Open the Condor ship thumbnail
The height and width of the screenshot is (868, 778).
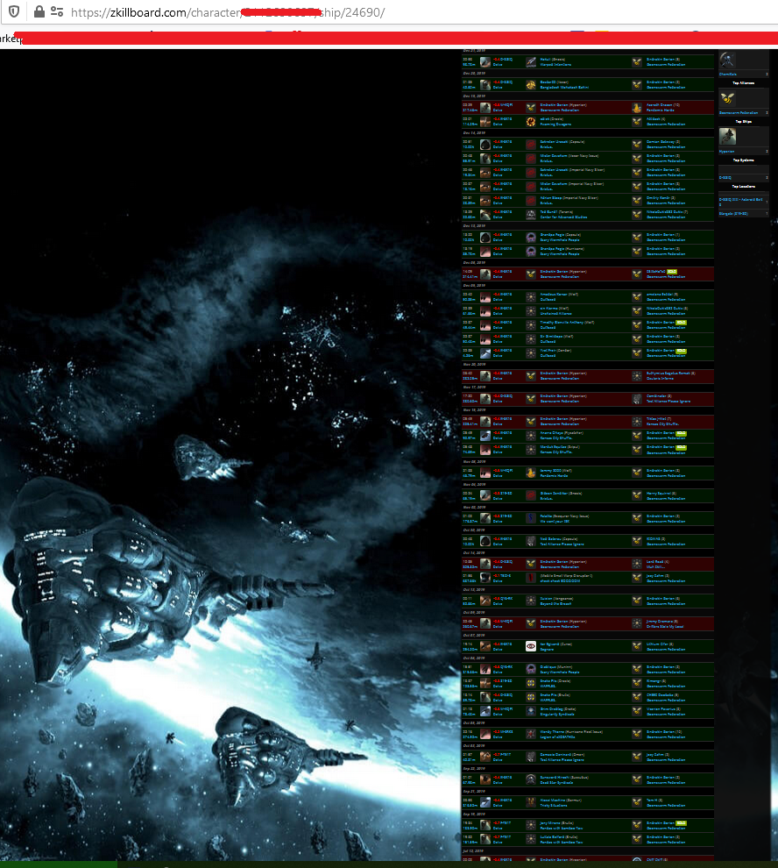(x=485, y=352)
